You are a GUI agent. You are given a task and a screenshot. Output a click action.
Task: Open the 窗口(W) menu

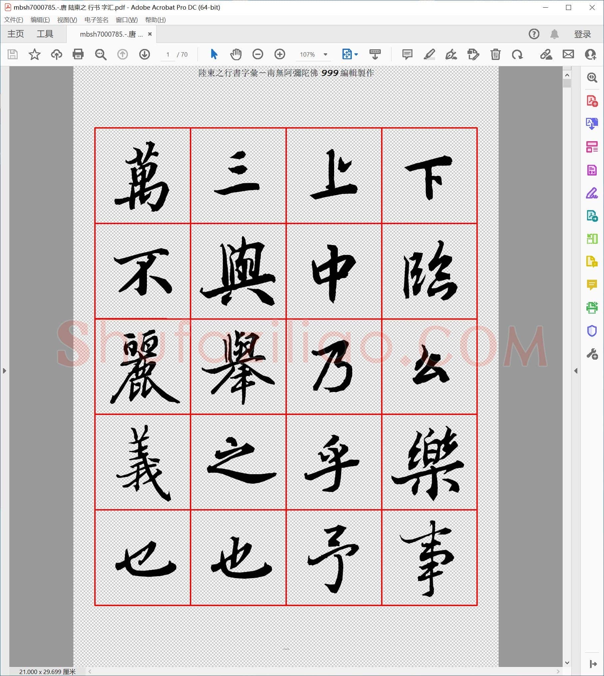(x=127, y=20)
